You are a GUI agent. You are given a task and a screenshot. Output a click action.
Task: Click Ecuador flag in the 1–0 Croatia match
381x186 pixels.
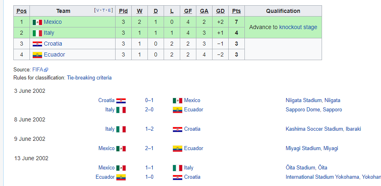point(121,177)
